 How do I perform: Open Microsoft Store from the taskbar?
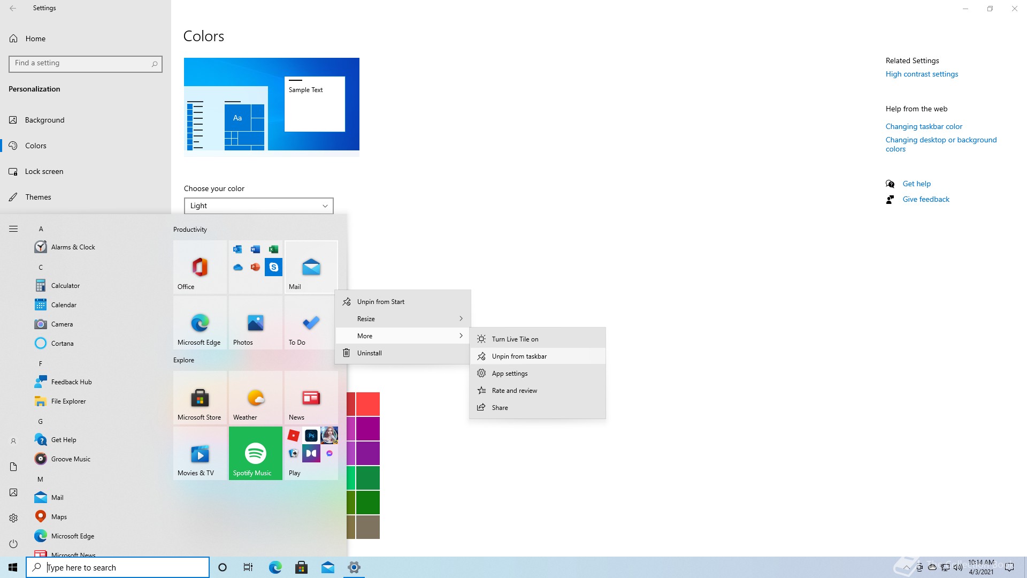click(301, 567)
